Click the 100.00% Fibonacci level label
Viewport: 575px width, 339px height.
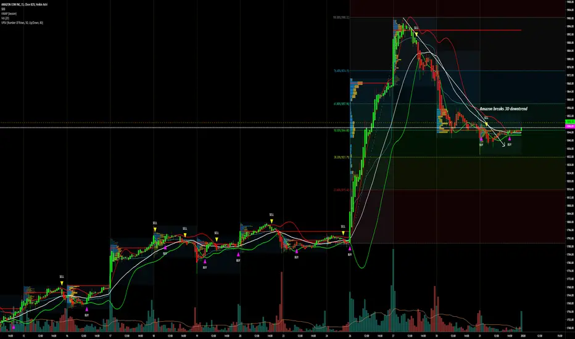coord(341,18)
